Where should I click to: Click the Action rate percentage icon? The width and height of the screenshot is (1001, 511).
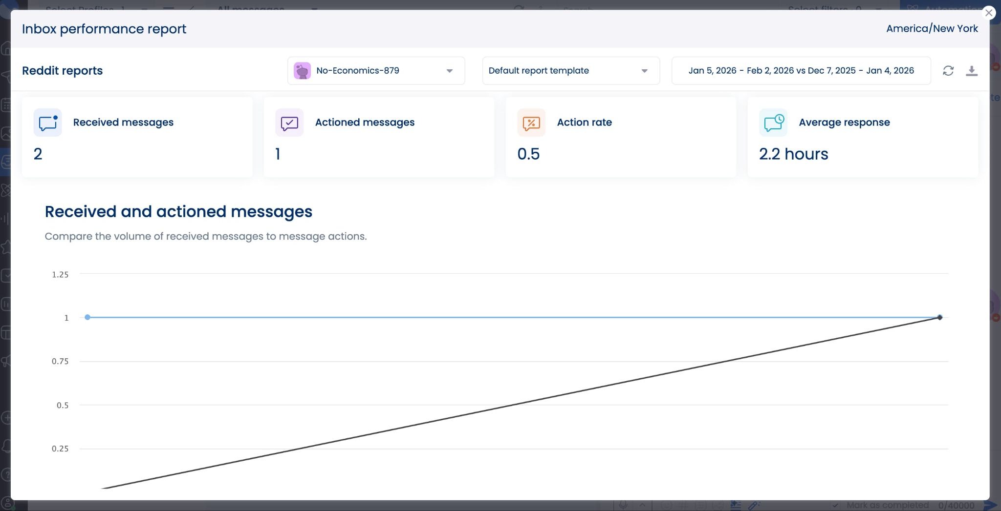(x=531, y=123)
